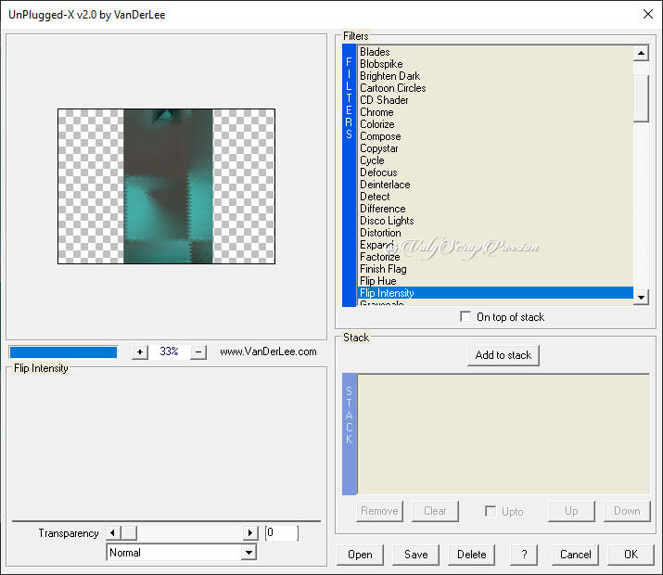Close the UnPlugged-X dialog window
663x575 pixels.
pyautogui.click(x=648, y=15)
